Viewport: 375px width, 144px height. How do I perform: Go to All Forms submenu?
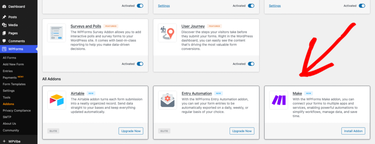pyautogui.click(x=10, y=58)
